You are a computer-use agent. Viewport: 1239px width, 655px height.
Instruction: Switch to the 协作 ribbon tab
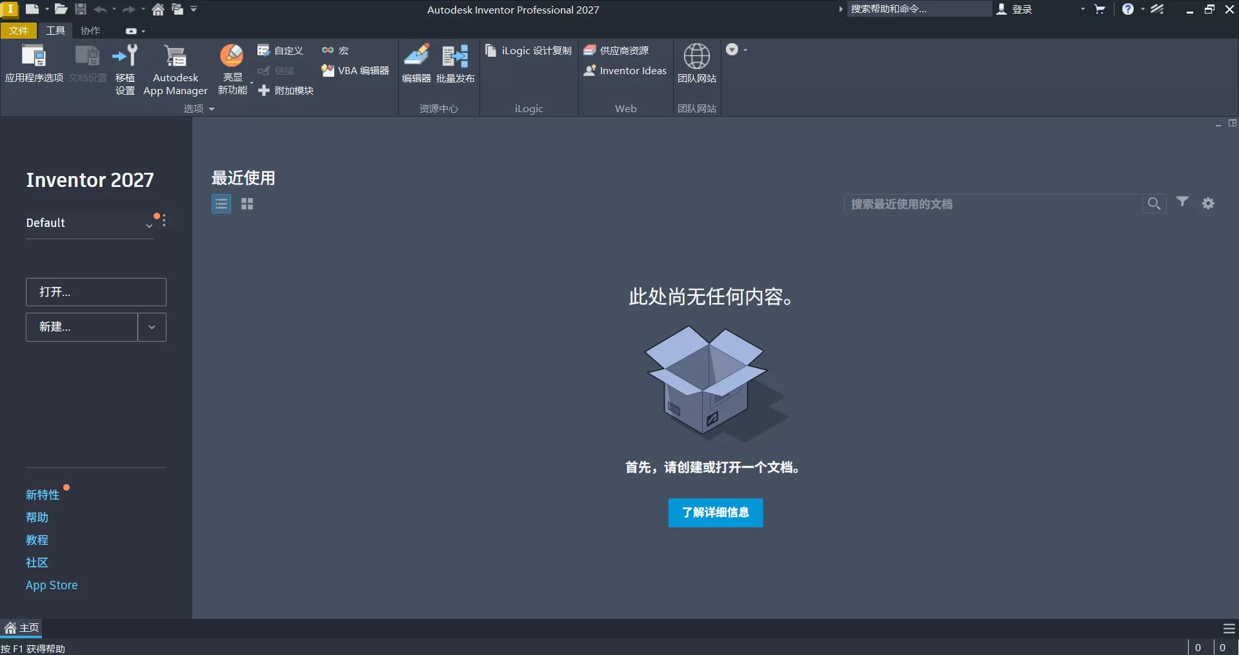pyautogui.click(x=90, y=30)
